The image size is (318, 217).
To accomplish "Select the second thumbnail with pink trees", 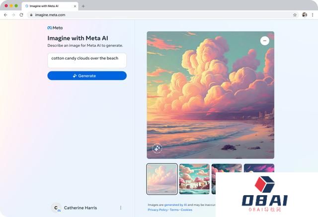I will pos(194,179).
